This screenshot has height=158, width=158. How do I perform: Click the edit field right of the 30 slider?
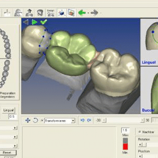click(x=155, y=120)
